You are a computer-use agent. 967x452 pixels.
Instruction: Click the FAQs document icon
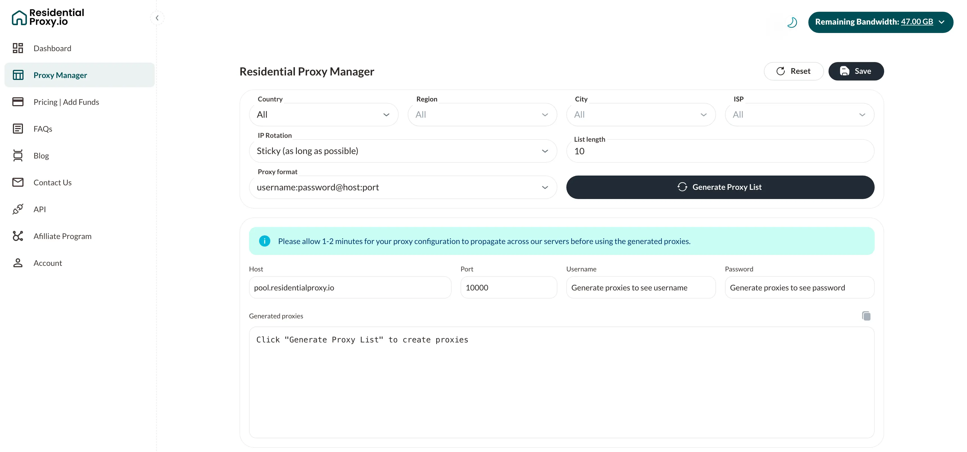[18, 129]
